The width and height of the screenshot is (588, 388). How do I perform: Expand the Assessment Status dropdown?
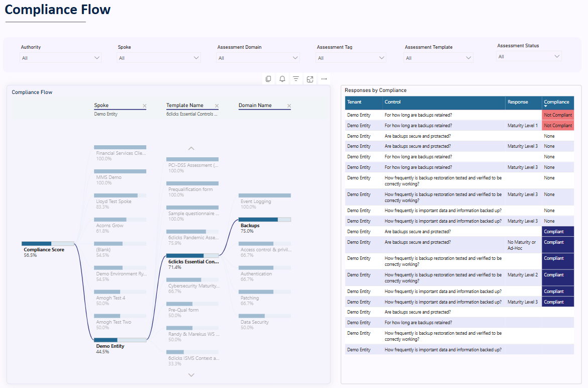coord(529,57)
